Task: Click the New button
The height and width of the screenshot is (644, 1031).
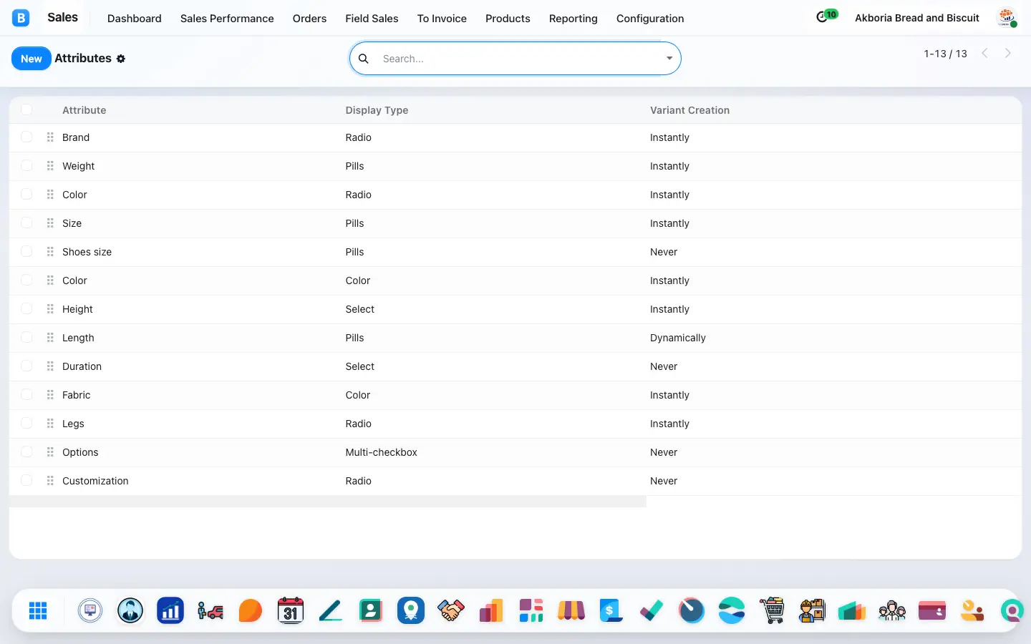Action: pos(32,59)
